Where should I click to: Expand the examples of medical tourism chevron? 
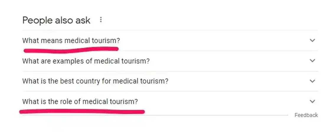click(x=312, y=61)
